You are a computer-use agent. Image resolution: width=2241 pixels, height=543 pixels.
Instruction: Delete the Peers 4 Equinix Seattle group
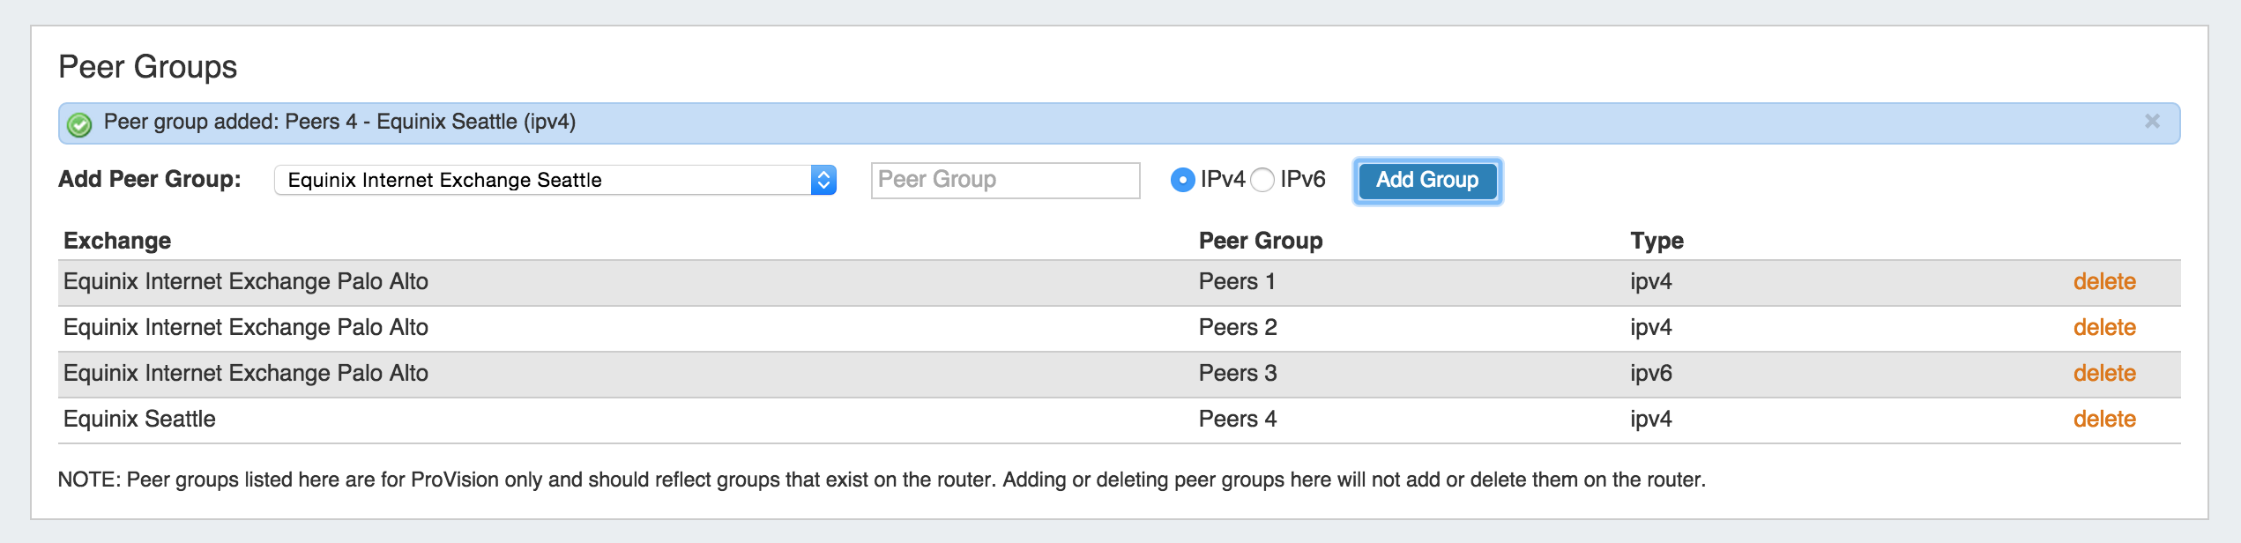pyautogui.click(x=2103, y=420)
